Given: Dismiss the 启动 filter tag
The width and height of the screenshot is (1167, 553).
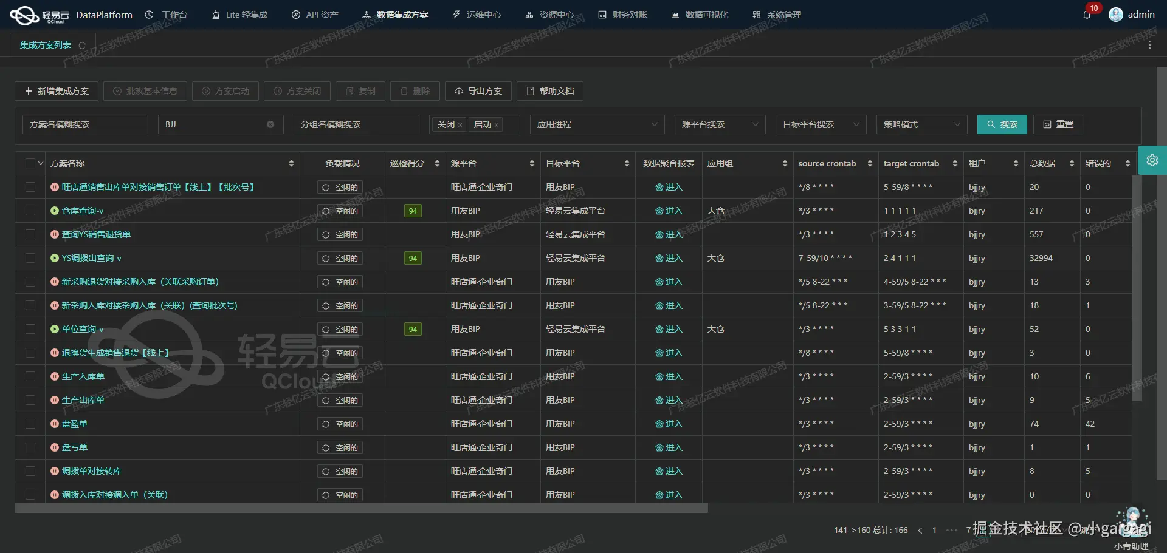Looking at the screenshot, I should point(497,124).
